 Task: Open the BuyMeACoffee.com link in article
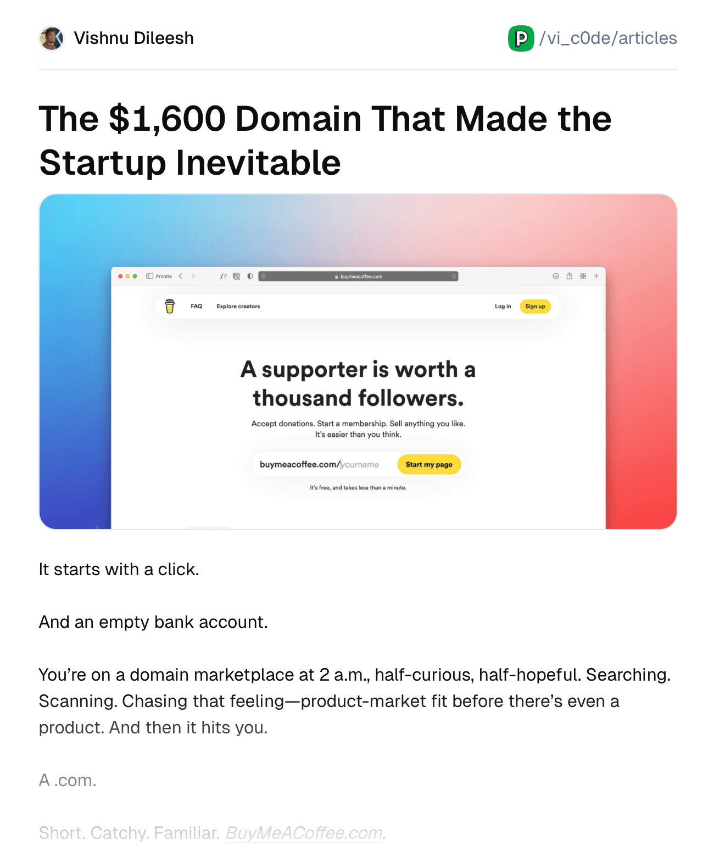[x=304, y=833]
